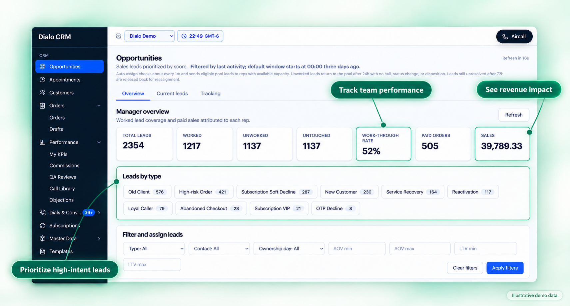570x306 pixels.
Task: Open Orders sub-item under Orders section
Action: (57, 118)
